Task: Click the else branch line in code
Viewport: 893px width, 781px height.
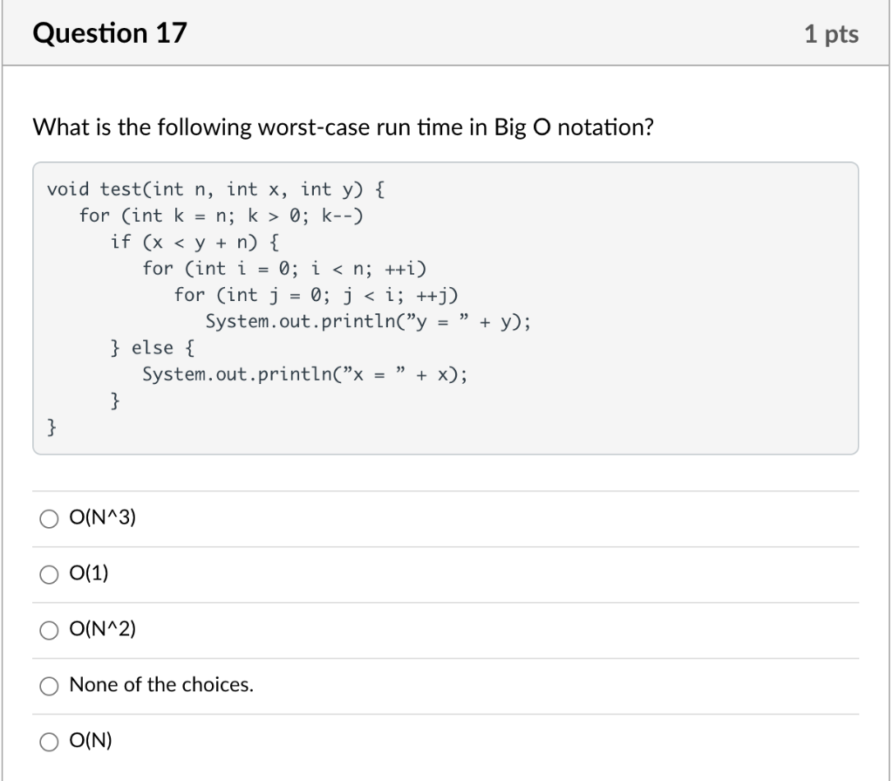Action: pyautogui.click(x=153, y=348)
